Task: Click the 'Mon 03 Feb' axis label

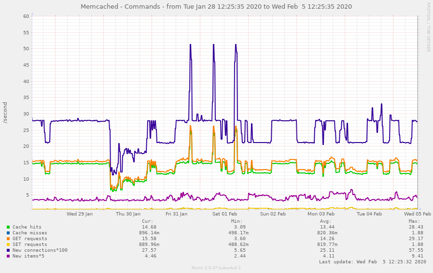Action: click(321, 214)
